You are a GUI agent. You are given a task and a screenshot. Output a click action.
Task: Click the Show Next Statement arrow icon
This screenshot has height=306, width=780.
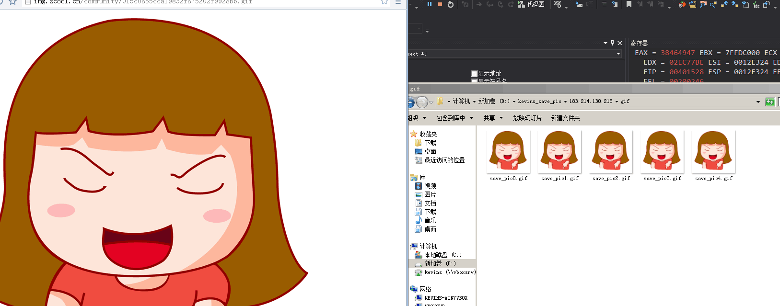click(479, 4)
